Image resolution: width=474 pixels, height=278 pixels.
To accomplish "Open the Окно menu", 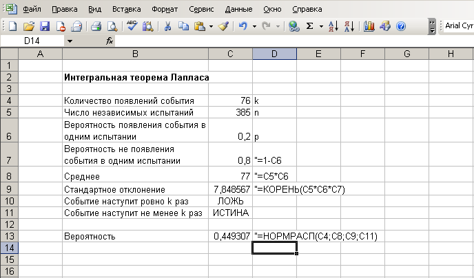I will pyautogui.click(x=272, y=9).
